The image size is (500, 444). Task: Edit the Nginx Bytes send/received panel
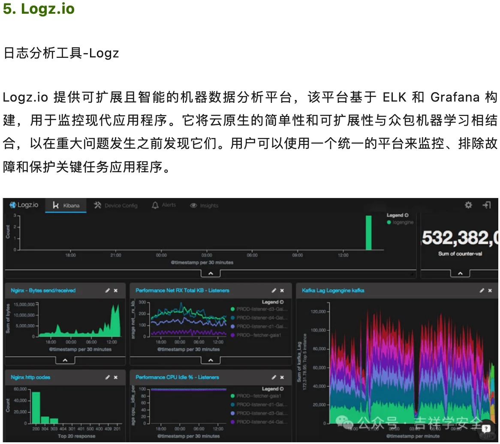point(108,291)
